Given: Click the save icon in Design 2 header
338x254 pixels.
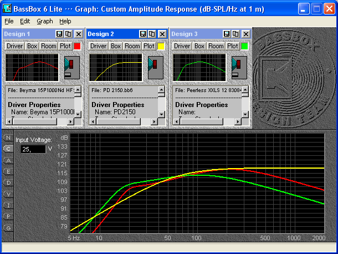Looking at the screenshot, I should tap(143, 34).
